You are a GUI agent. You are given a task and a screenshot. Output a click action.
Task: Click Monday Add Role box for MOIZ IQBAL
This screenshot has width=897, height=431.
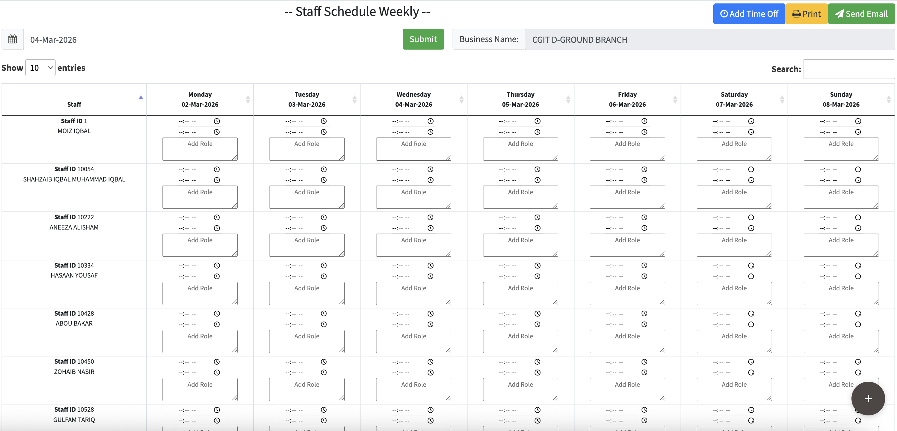(200, 149)
